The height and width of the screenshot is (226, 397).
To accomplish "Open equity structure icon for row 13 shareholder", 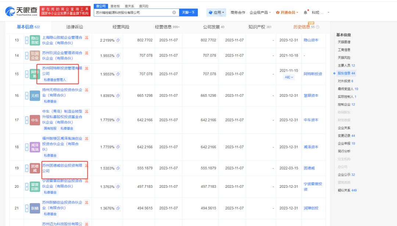I will 87,37.
